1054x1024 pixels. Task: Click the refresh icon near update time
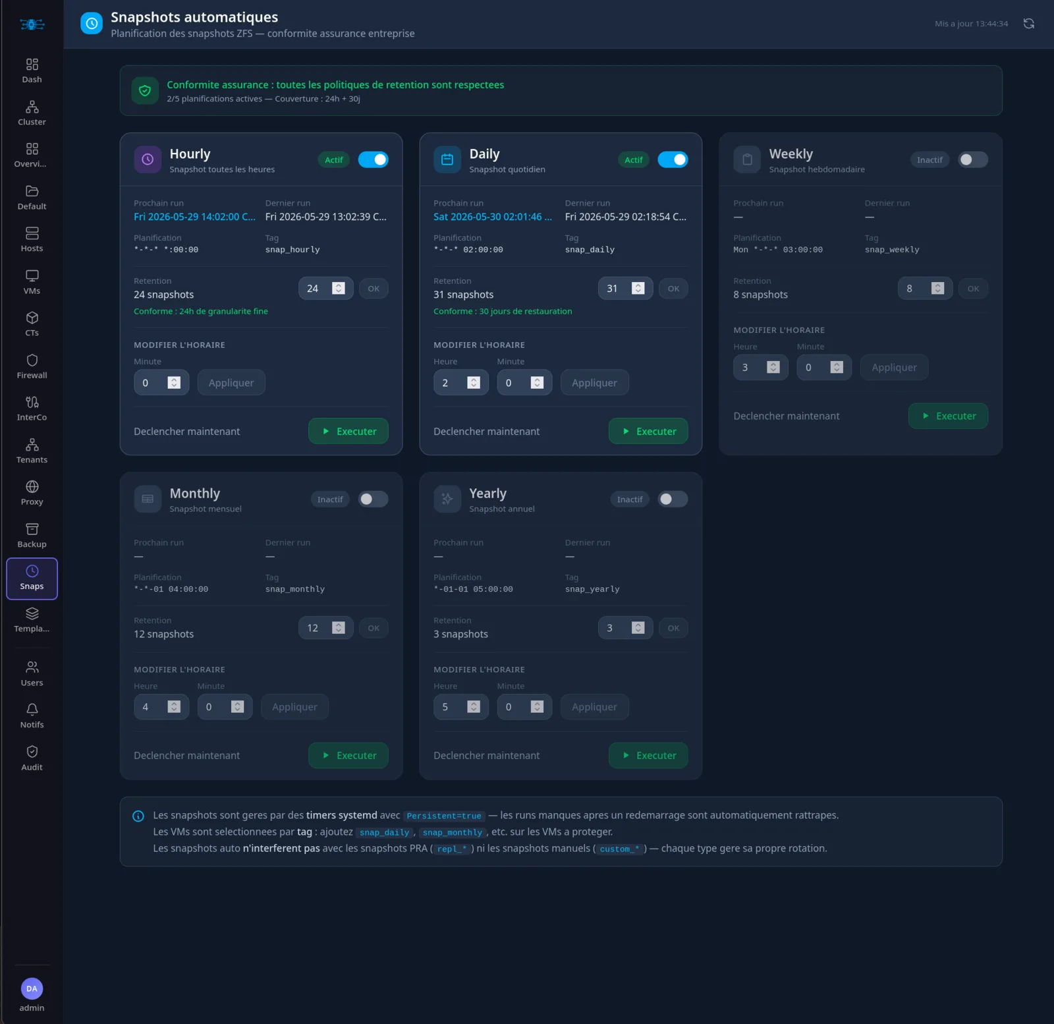coord(1028,24)
